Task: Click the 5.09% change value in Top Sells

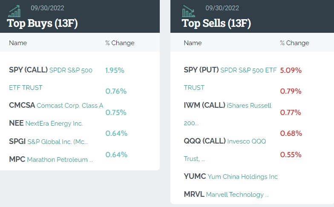Action: [x=291, y=70]
